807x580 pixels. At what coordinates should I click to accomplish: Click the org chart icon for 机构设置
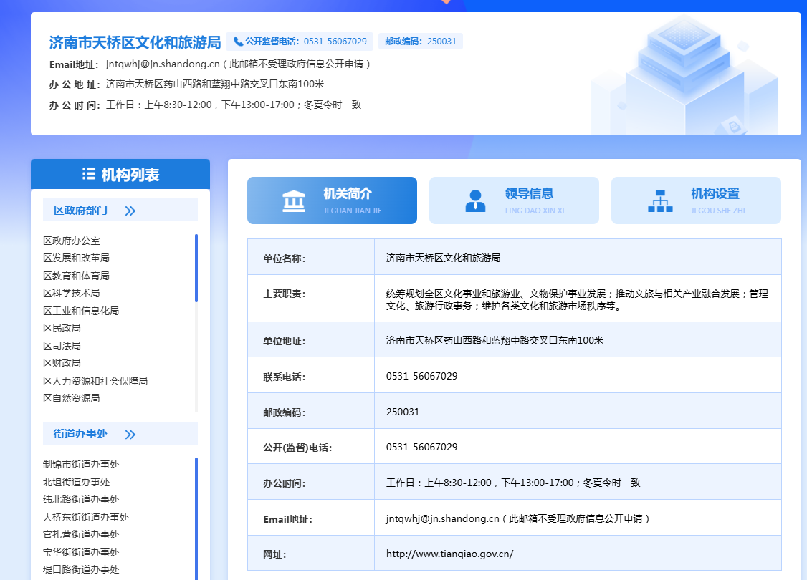660,200
